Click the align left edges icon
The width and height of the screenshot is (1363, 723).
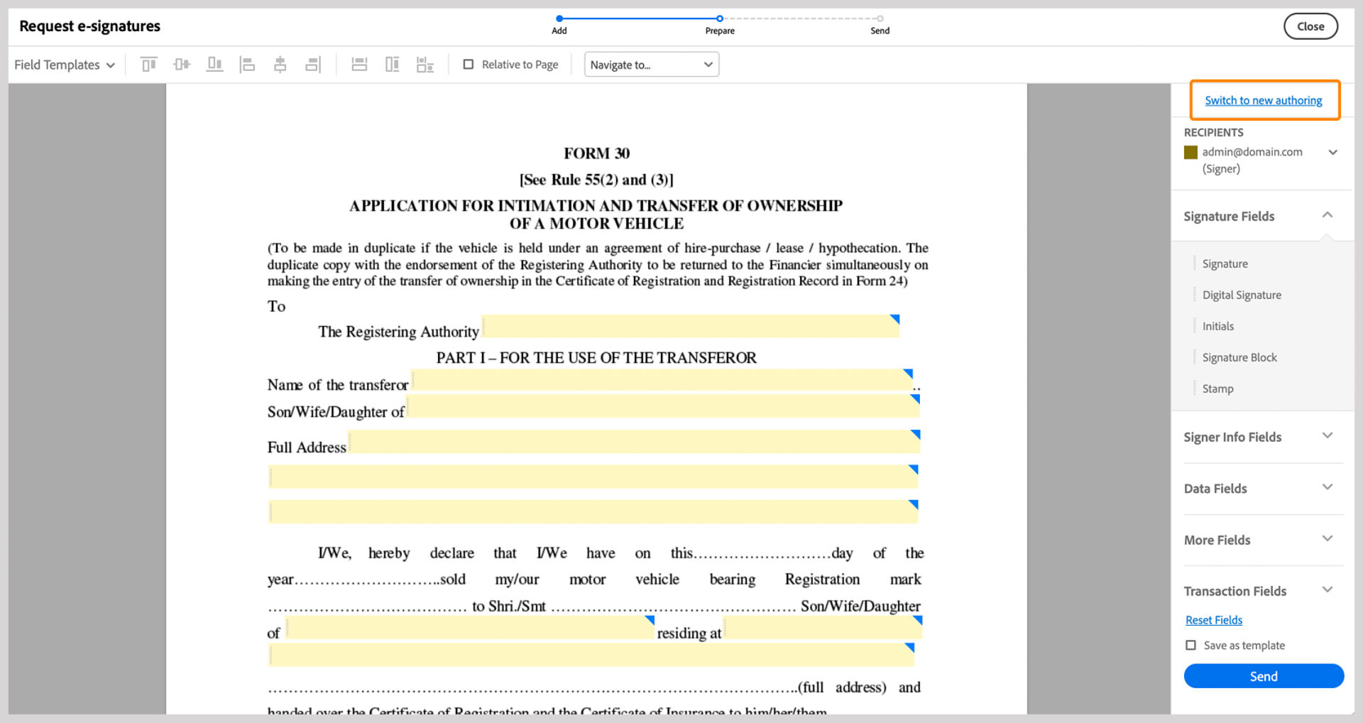tap(247, 65)
